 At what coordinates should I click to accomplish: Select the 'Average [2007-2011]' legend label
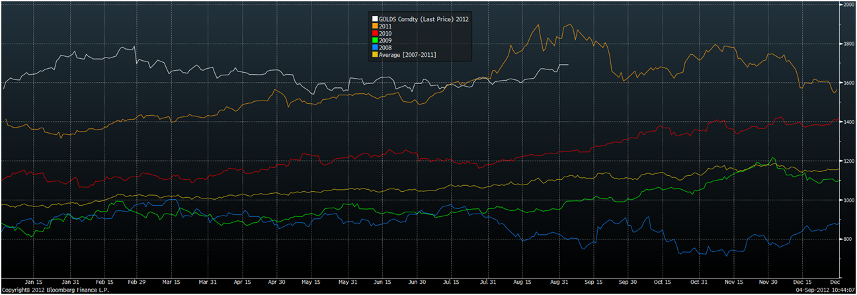[407, 54]
